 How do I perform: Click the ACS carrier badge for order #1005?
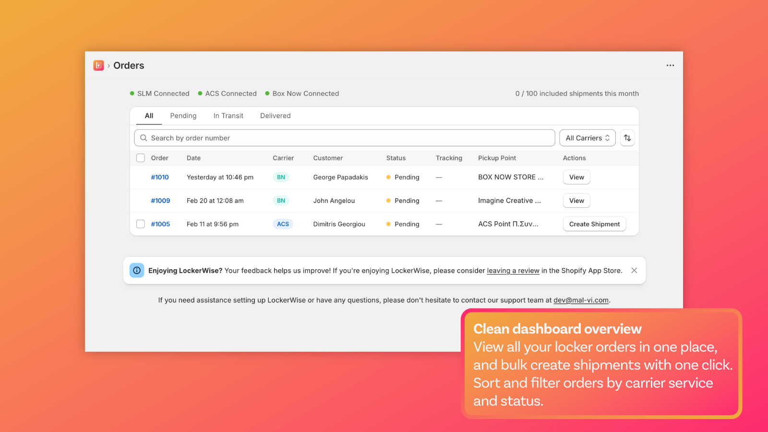283,224
